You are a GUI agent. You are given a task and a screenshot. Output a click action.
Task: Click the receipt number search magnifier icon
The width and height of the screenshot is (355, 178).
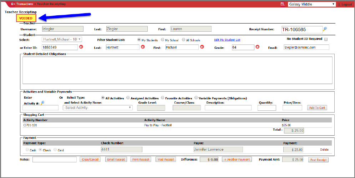point(325,29)
